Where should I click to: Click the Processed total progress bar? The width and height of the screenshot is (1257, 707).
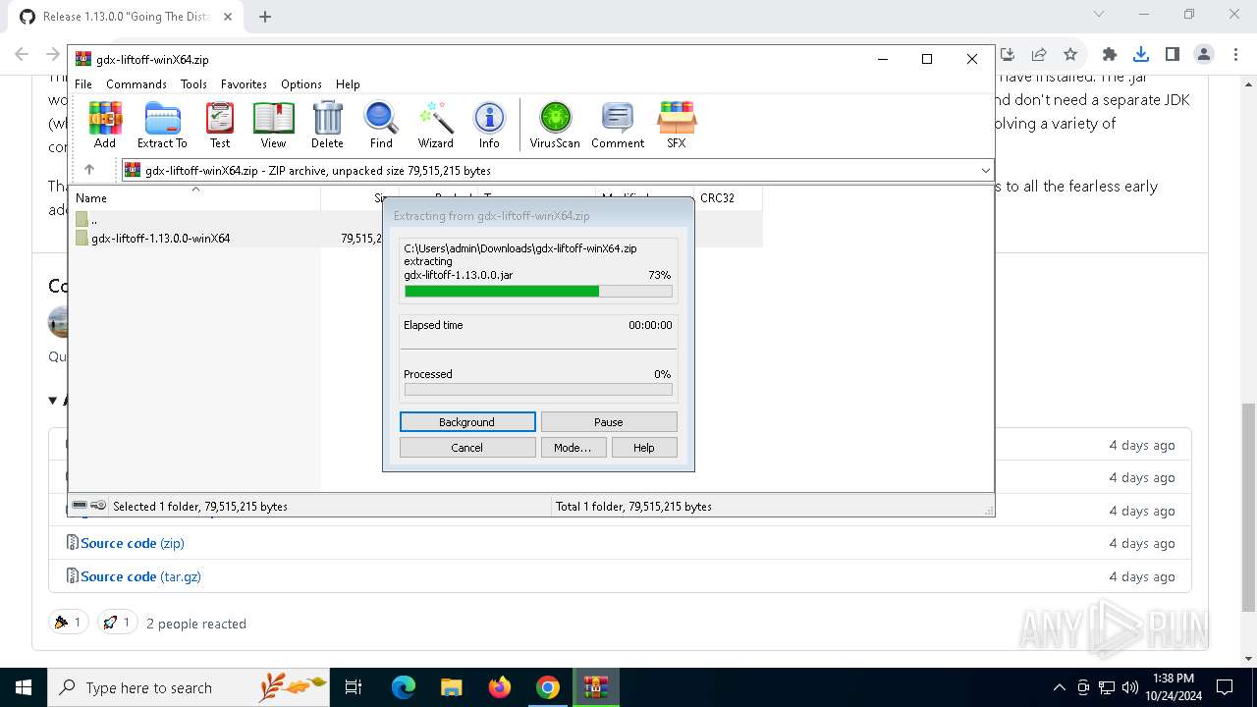(538, 390)
